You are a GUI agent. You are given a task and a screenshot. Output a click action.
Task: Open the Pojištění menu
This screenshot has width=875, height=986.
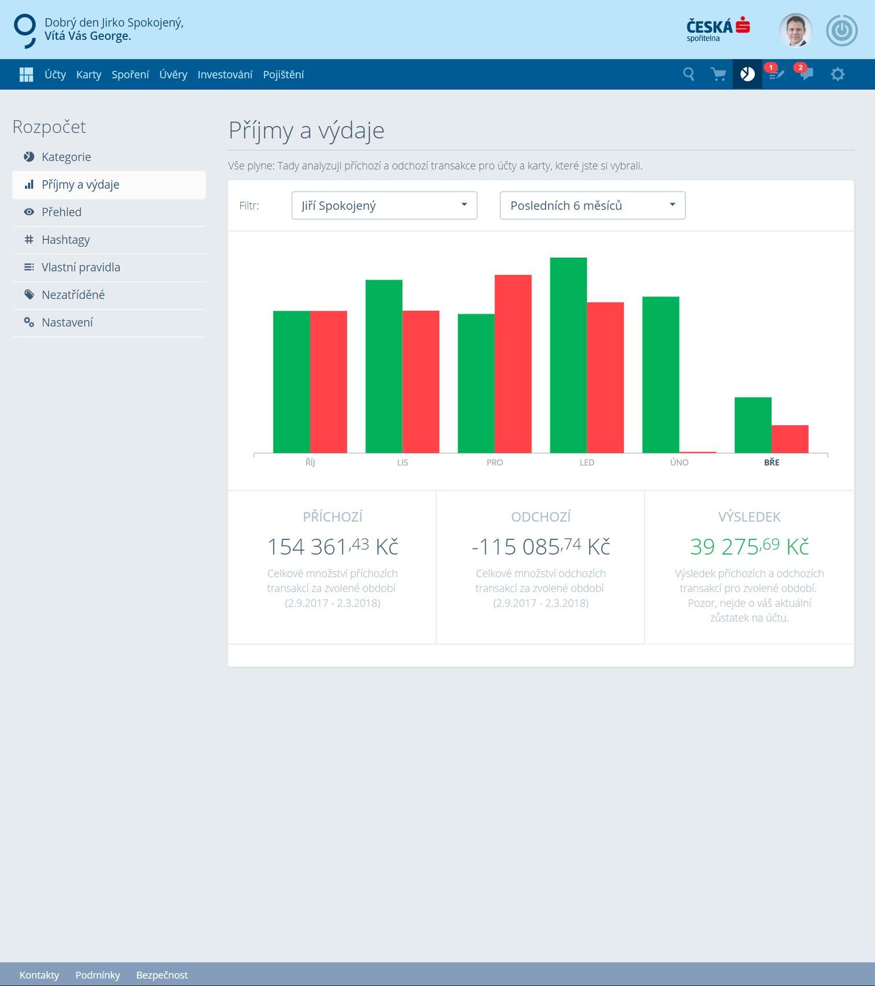pos(284,75)
